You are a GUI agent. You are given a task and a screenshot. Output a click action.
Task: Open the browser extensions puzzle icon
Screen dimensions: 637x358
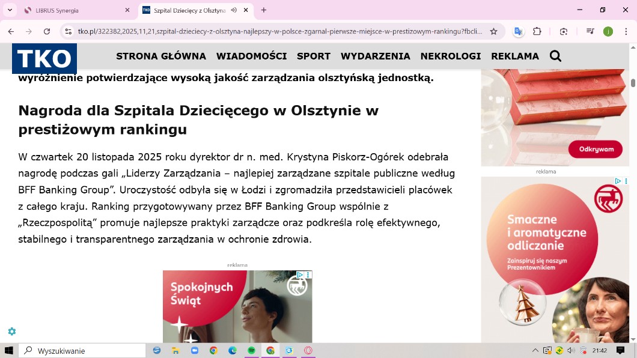pyautogui.click(x=537, y=31)
